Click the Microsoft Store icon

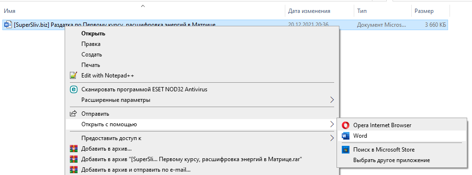346,150
